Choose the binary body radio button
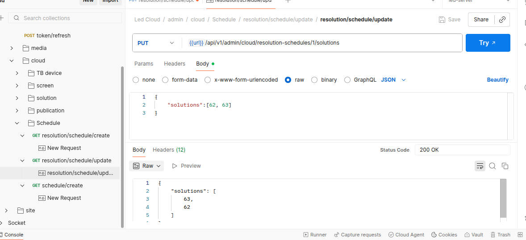This screenshot has width=526, height=240. 314,80
